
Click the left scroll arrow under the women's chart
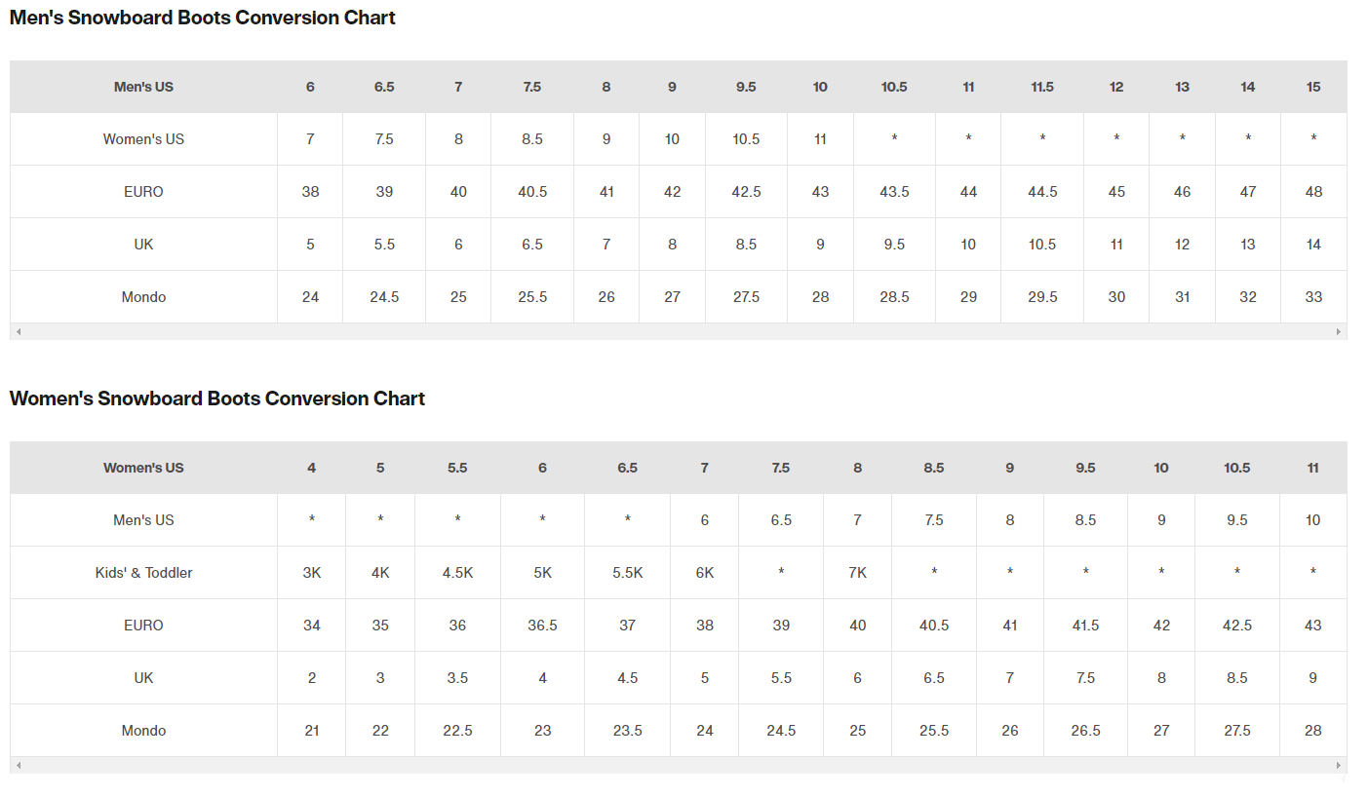[18, 766]
